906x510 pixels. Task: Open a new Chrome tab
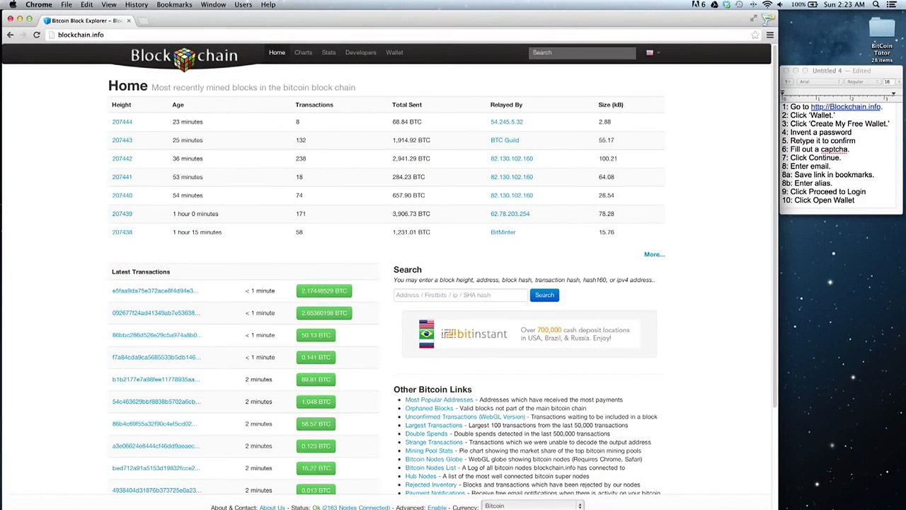143,21
